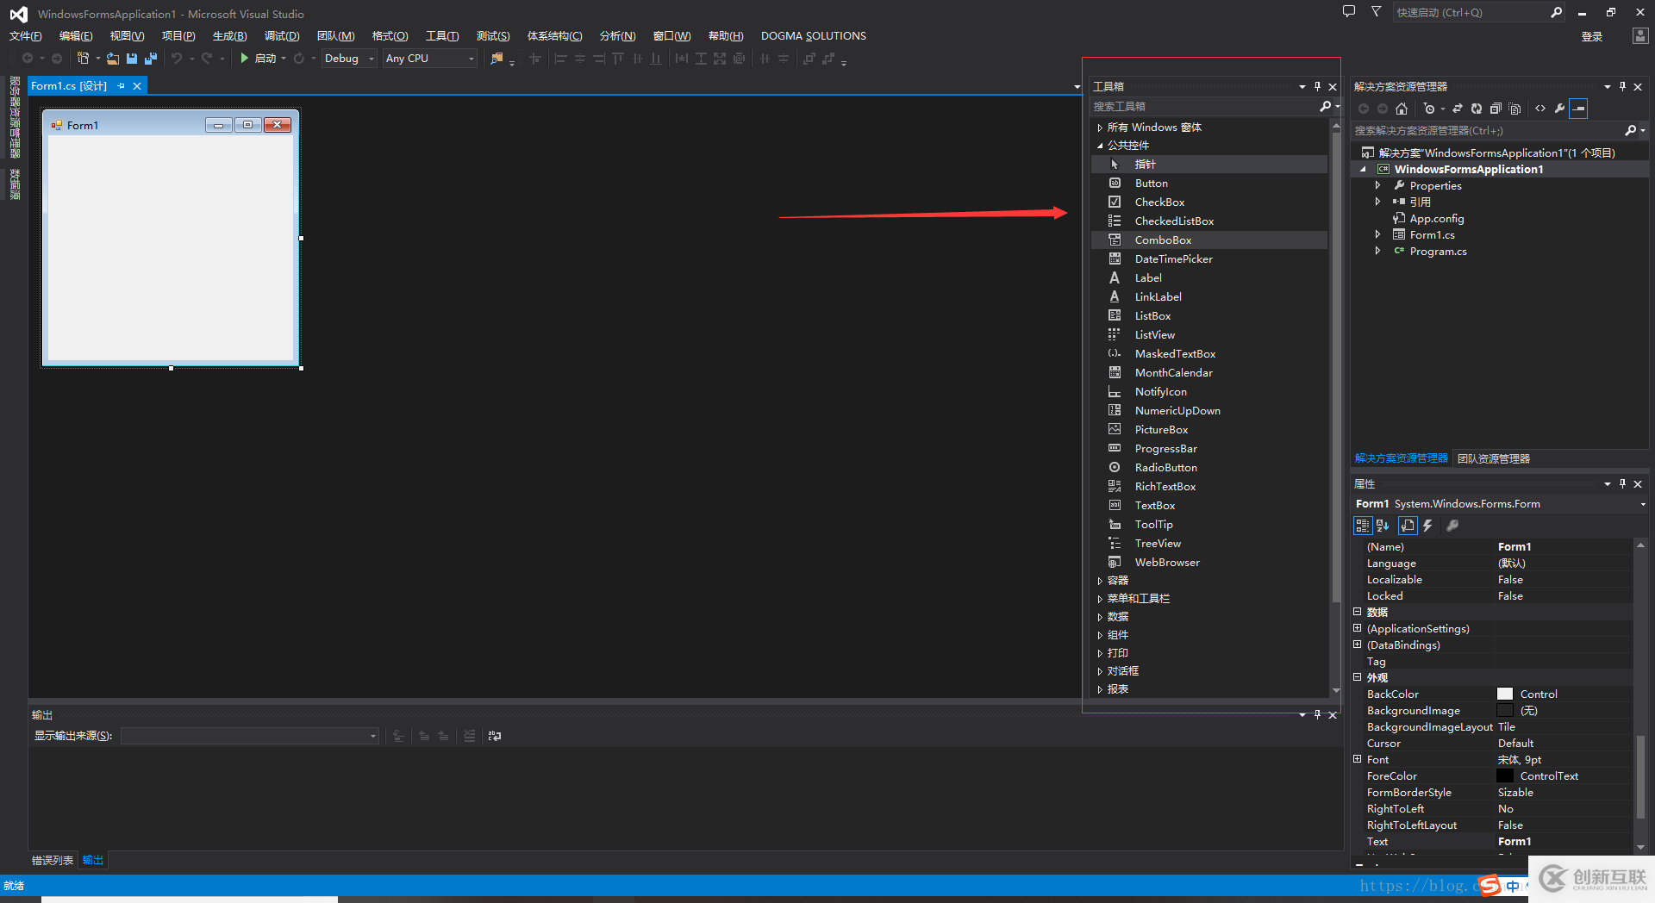Click the Alphabetical sort icon in Properties
This screenshot has width=1655, height=903.
1383,526
